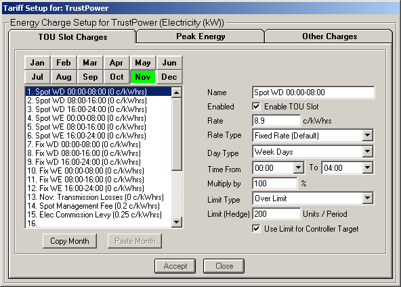Choose the Sep month button
The height and width of the screenshot is (287, 401).
click(90, 77)
